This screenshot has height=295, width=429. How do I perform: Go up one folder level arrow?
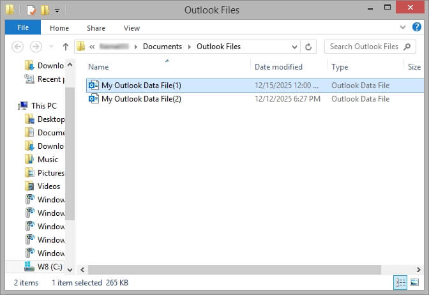tap(65, 47)
